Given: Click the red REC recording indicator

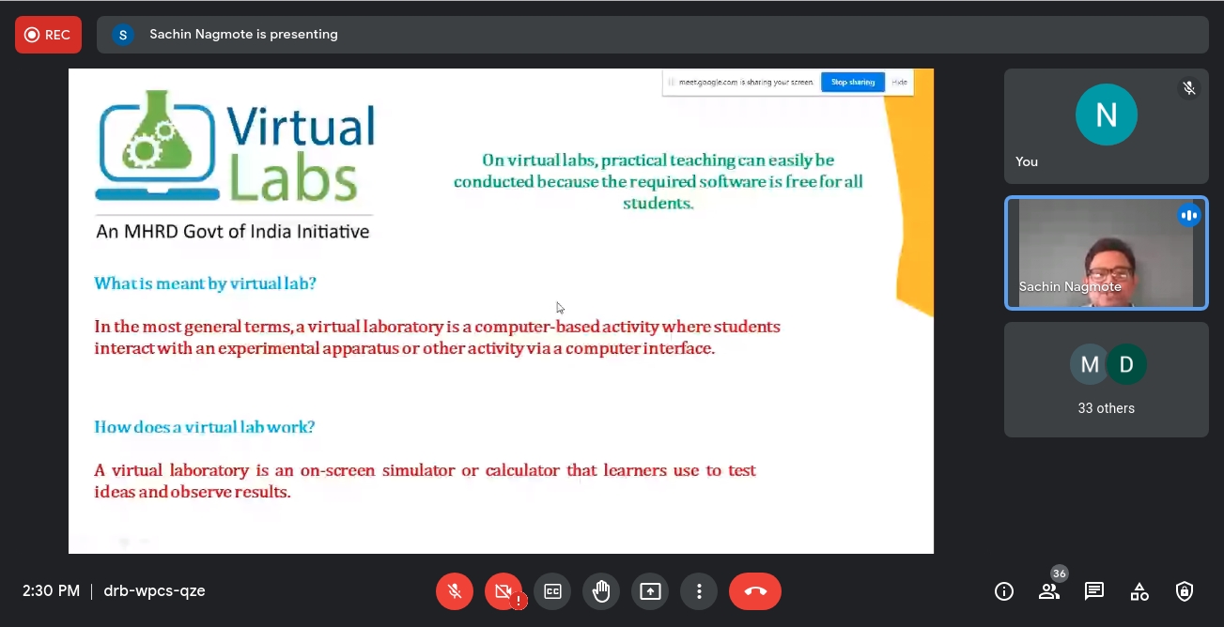Looking at the screenshot, I should point(48,35).
